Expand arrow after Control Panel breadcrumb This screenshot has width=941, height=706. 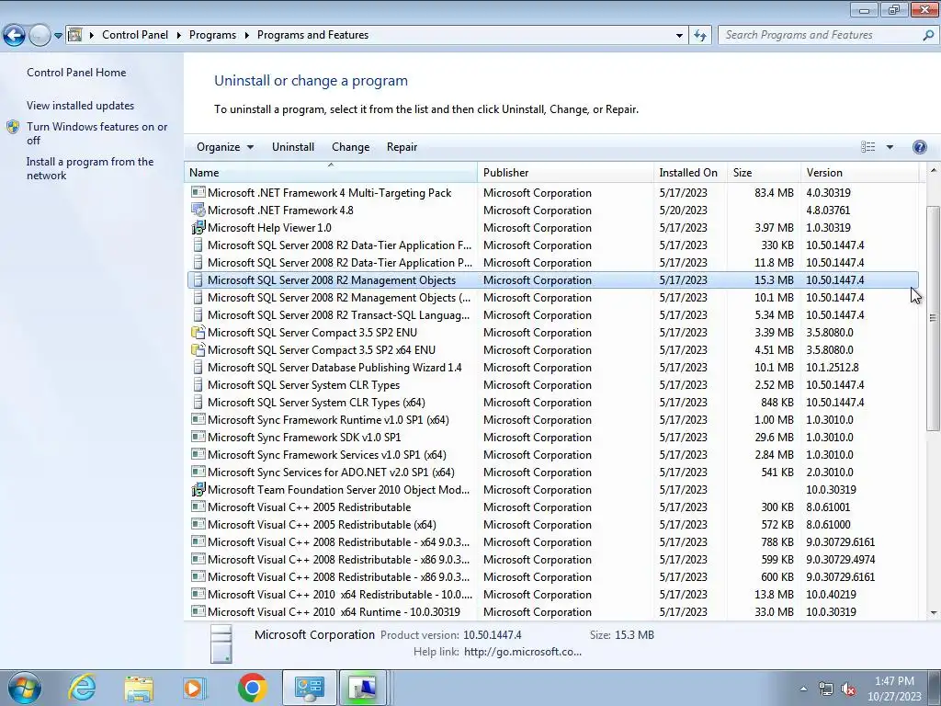coord(179,35)
